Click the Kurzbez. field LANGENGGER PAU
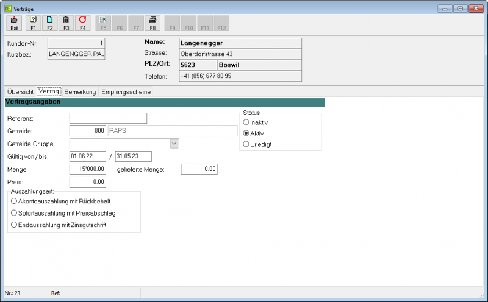Image resolution: width=488 pixels, height=302 pixels. tap(76, 54)
